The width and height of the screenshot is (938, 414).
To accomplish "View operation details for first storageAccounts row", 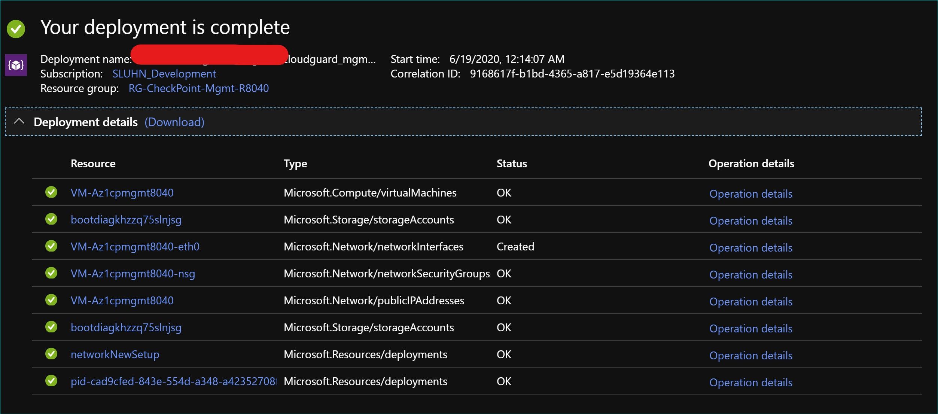I will [751, 221].
